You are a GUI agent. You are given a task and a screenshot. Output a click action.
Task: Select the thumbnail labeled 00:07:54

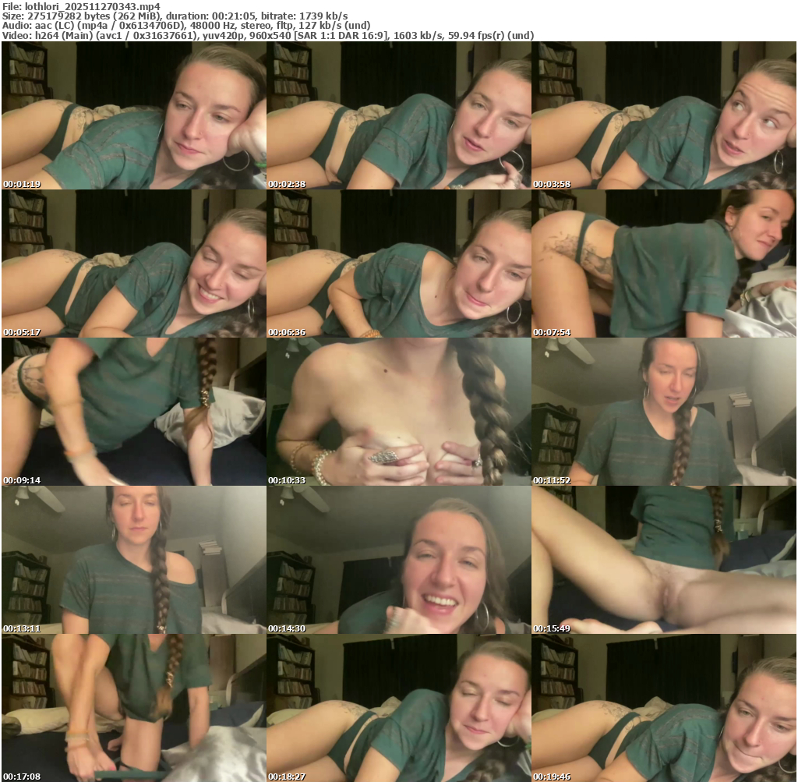663,264
